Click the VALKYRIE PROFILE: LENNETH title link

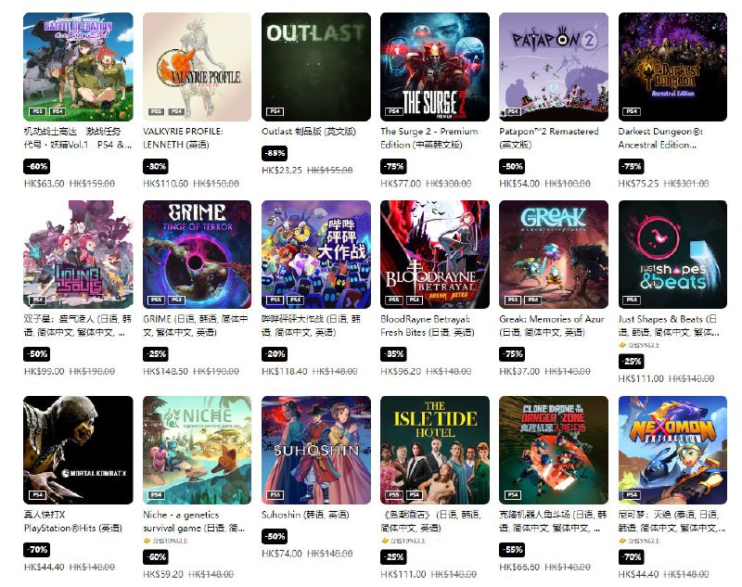183,137
